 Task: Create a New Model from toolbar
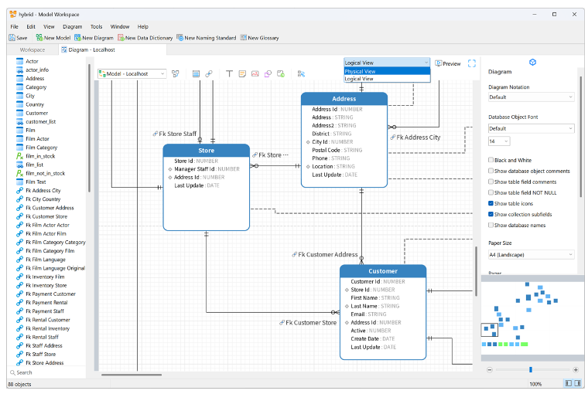point(53,38)
